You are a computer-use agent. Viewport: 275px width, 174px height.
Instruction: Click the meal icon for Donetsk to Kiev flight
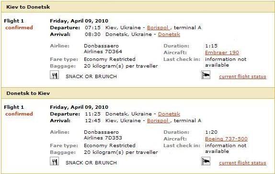tap(54, 161)
